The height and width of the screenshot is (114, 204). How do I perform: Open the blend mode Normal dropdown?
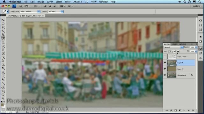[173, 47]
